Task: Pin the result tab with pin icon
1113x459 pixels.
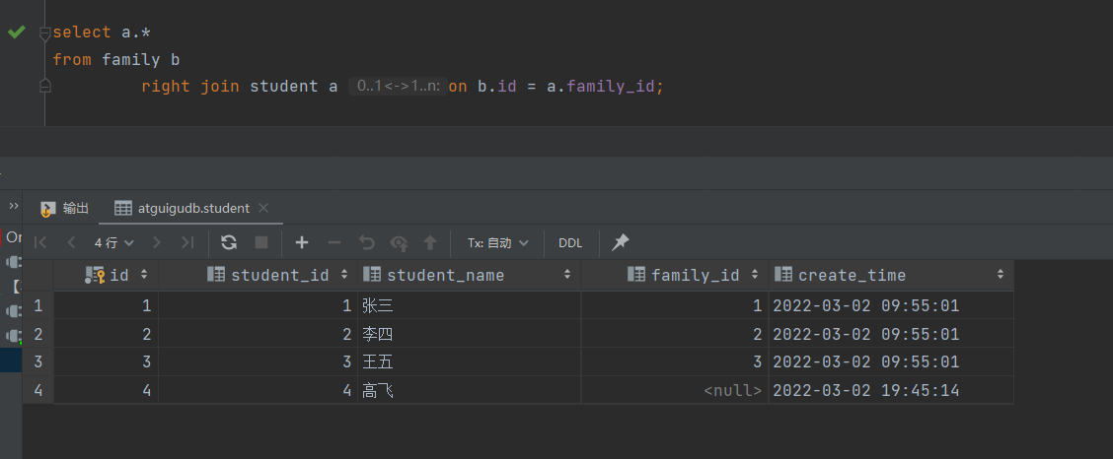Action: (x=620, y=242)
